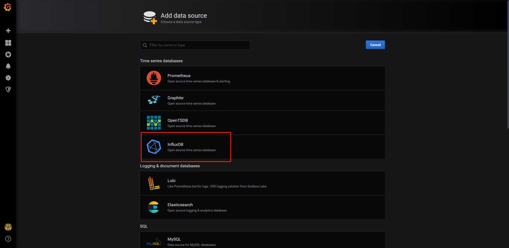Open the Alerting bell icon
This screenshot has height=248, width=509.
click(8, 66)
